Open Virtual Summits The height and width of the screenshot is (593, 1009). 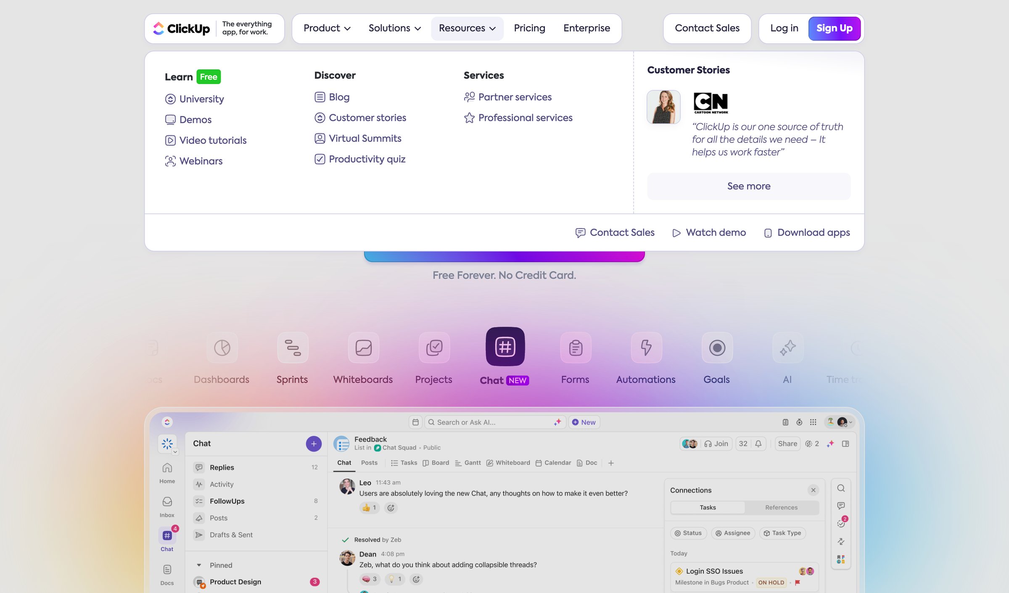click(x=358, y=138)
